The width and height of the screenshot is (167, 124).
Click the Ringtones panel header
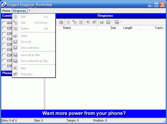(x=105, y=16)
